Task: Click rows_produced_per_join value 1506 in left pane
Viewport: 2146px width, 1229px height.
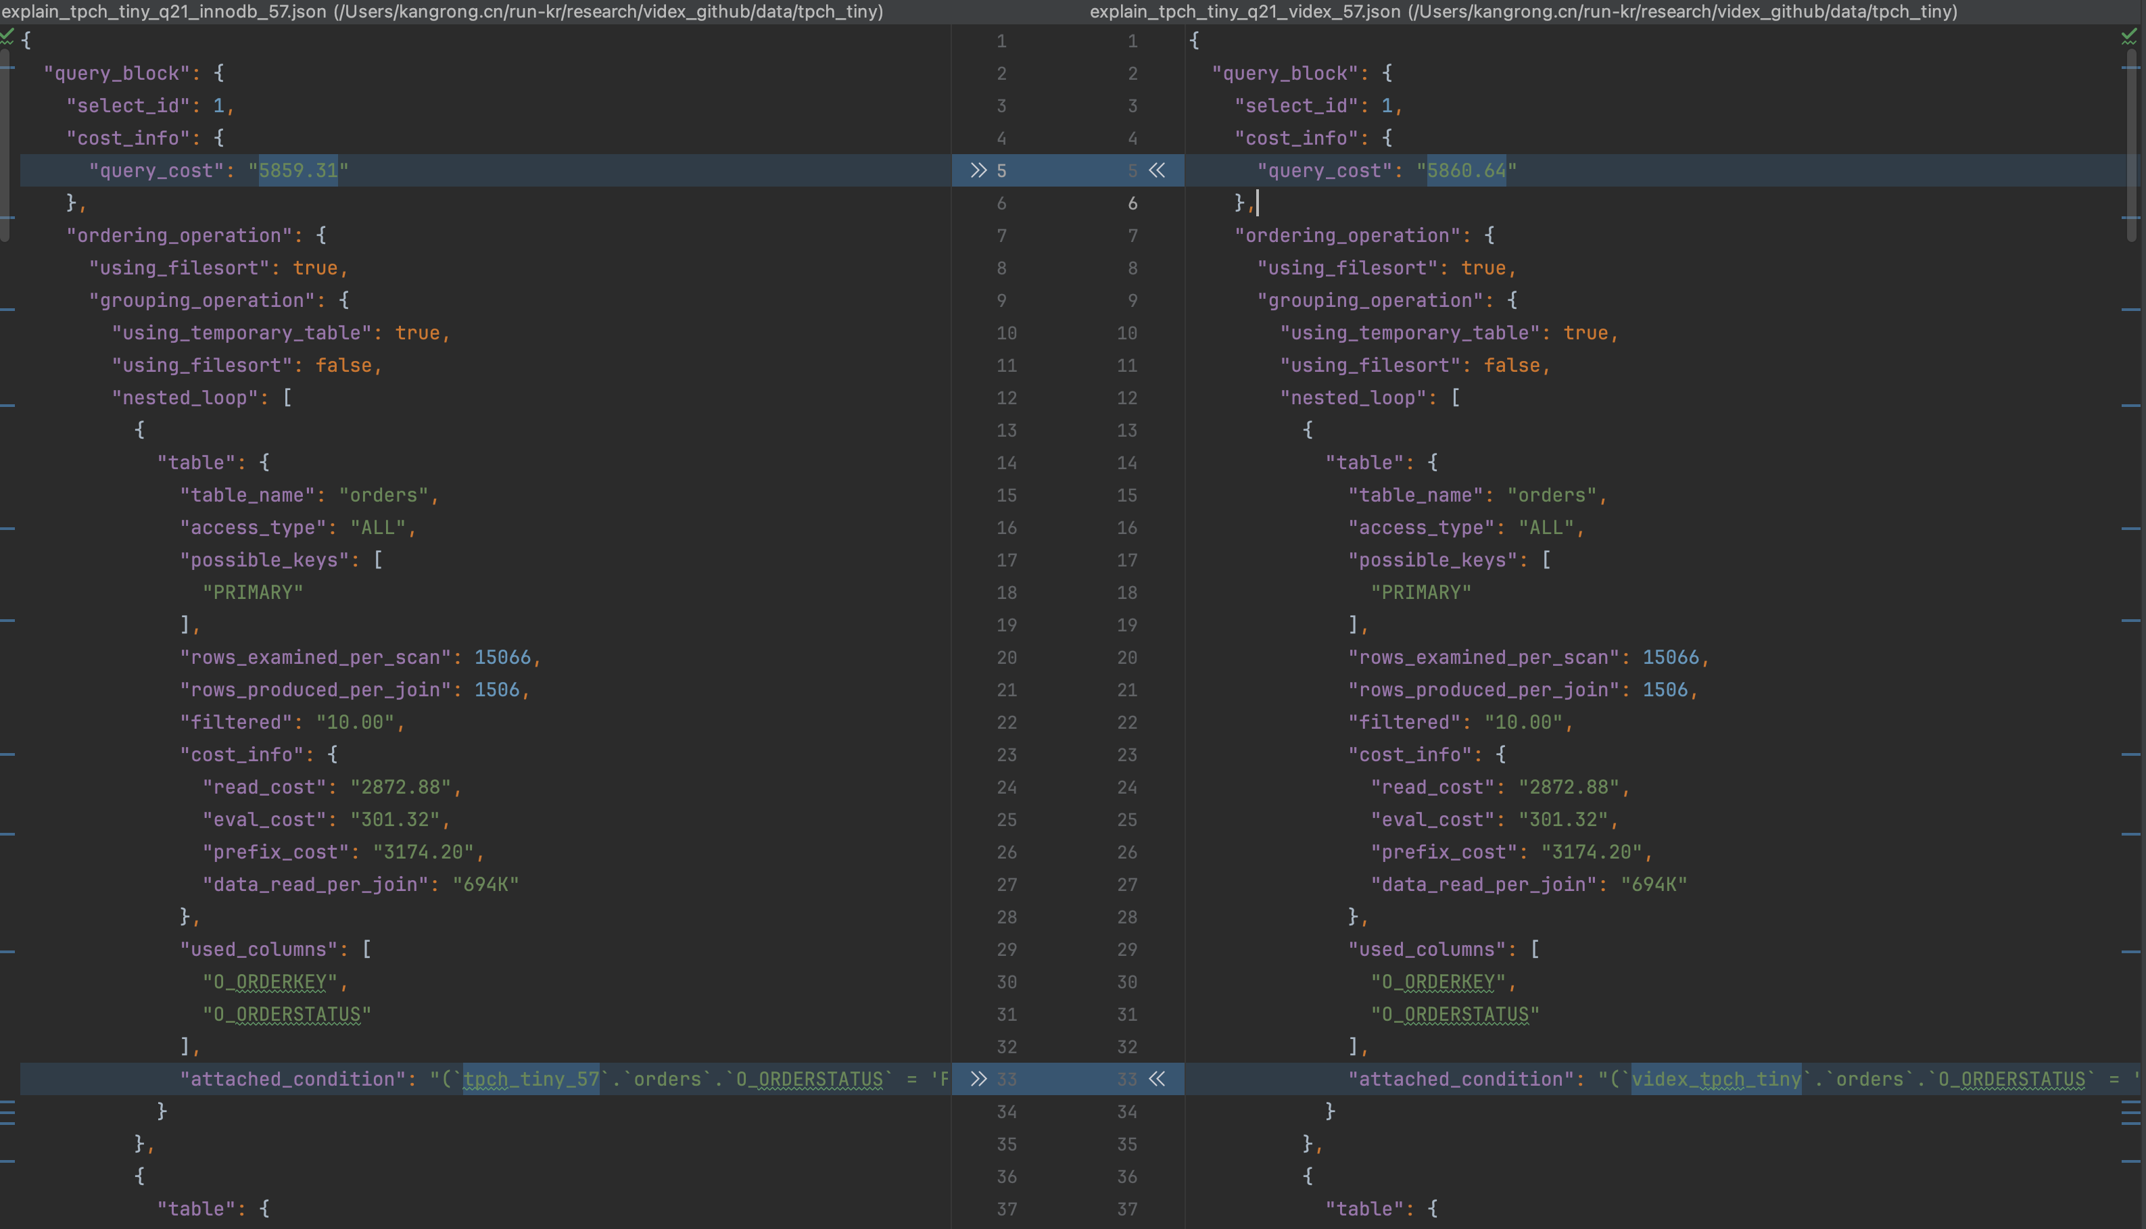Action: pos(496,690)
